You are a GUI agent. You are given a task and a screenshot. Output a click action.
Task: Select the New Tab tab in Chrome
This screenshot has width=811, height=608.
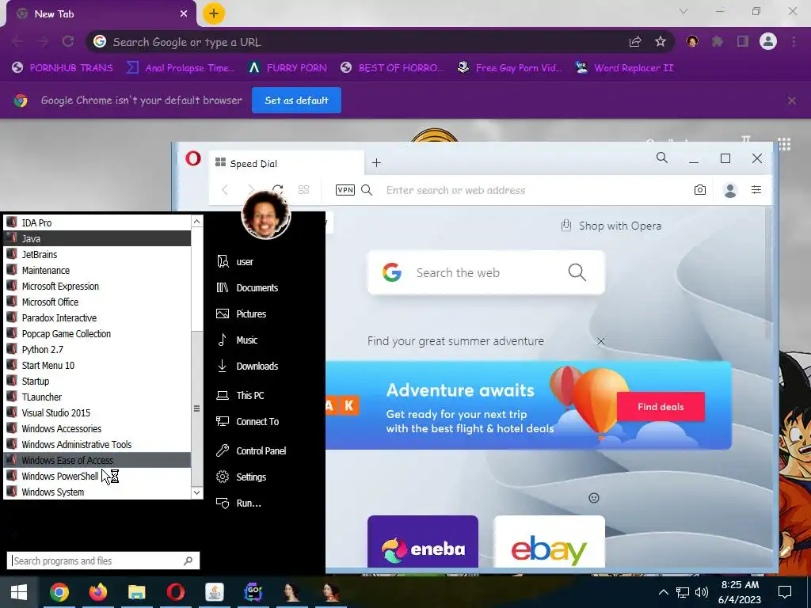click(101, 14)
